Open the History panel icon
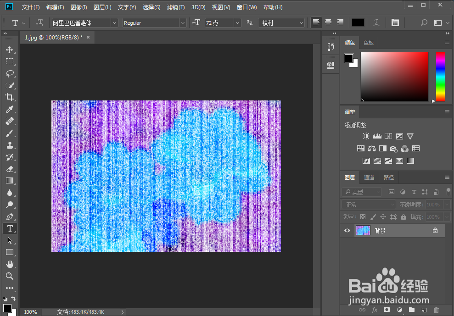The image size is (454, 316). pyautogui.click(x=331, y=47)
